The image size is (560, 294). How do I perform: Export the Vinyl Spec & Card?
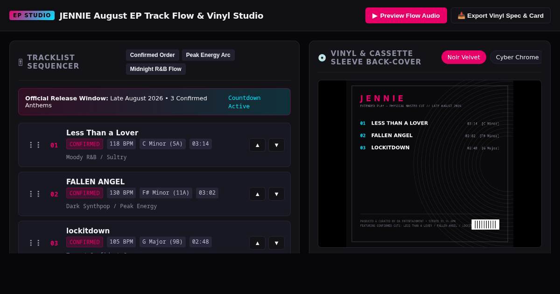tap(501, 15)
